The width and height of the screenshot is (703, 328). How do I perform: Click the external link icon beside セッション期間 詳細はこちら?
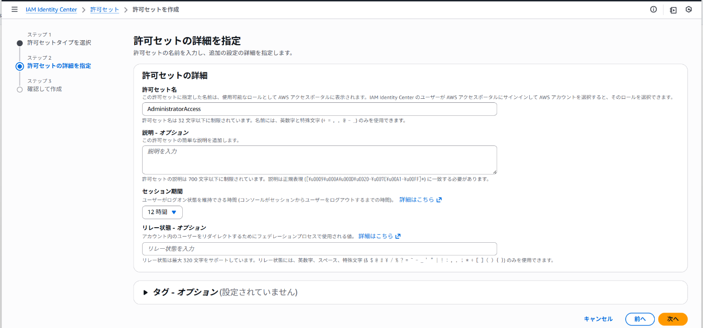click(x=439, y=199)
